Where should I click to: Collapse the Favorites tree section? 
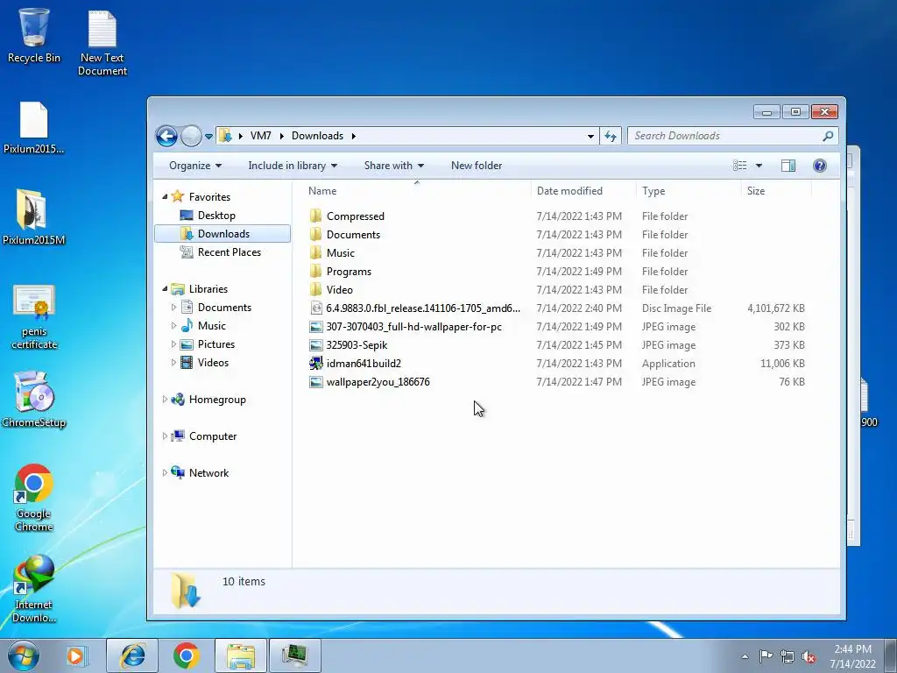(165, 196)
